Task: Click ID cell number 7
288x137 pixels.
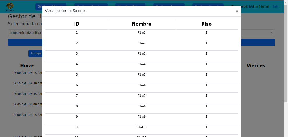Action: click(x=77, y=96)
